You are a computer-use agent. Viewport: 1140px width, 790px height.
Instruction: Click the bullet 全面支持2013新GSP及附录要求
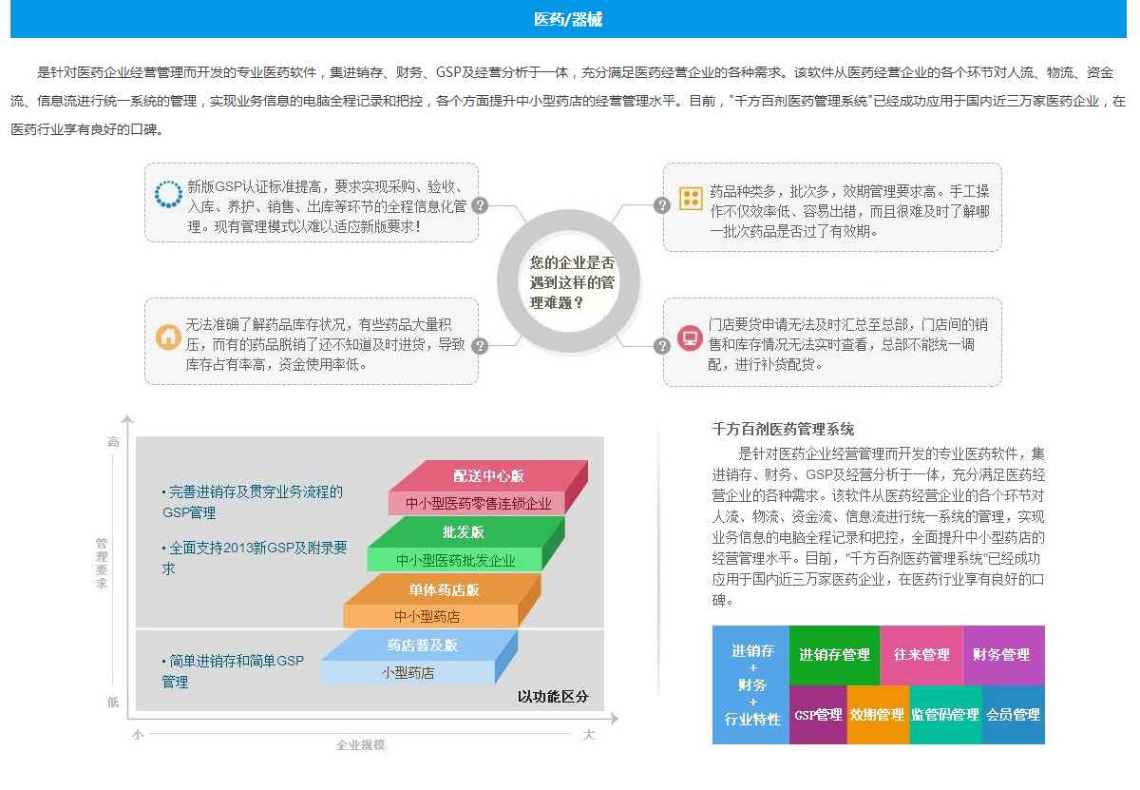(255, 558)
